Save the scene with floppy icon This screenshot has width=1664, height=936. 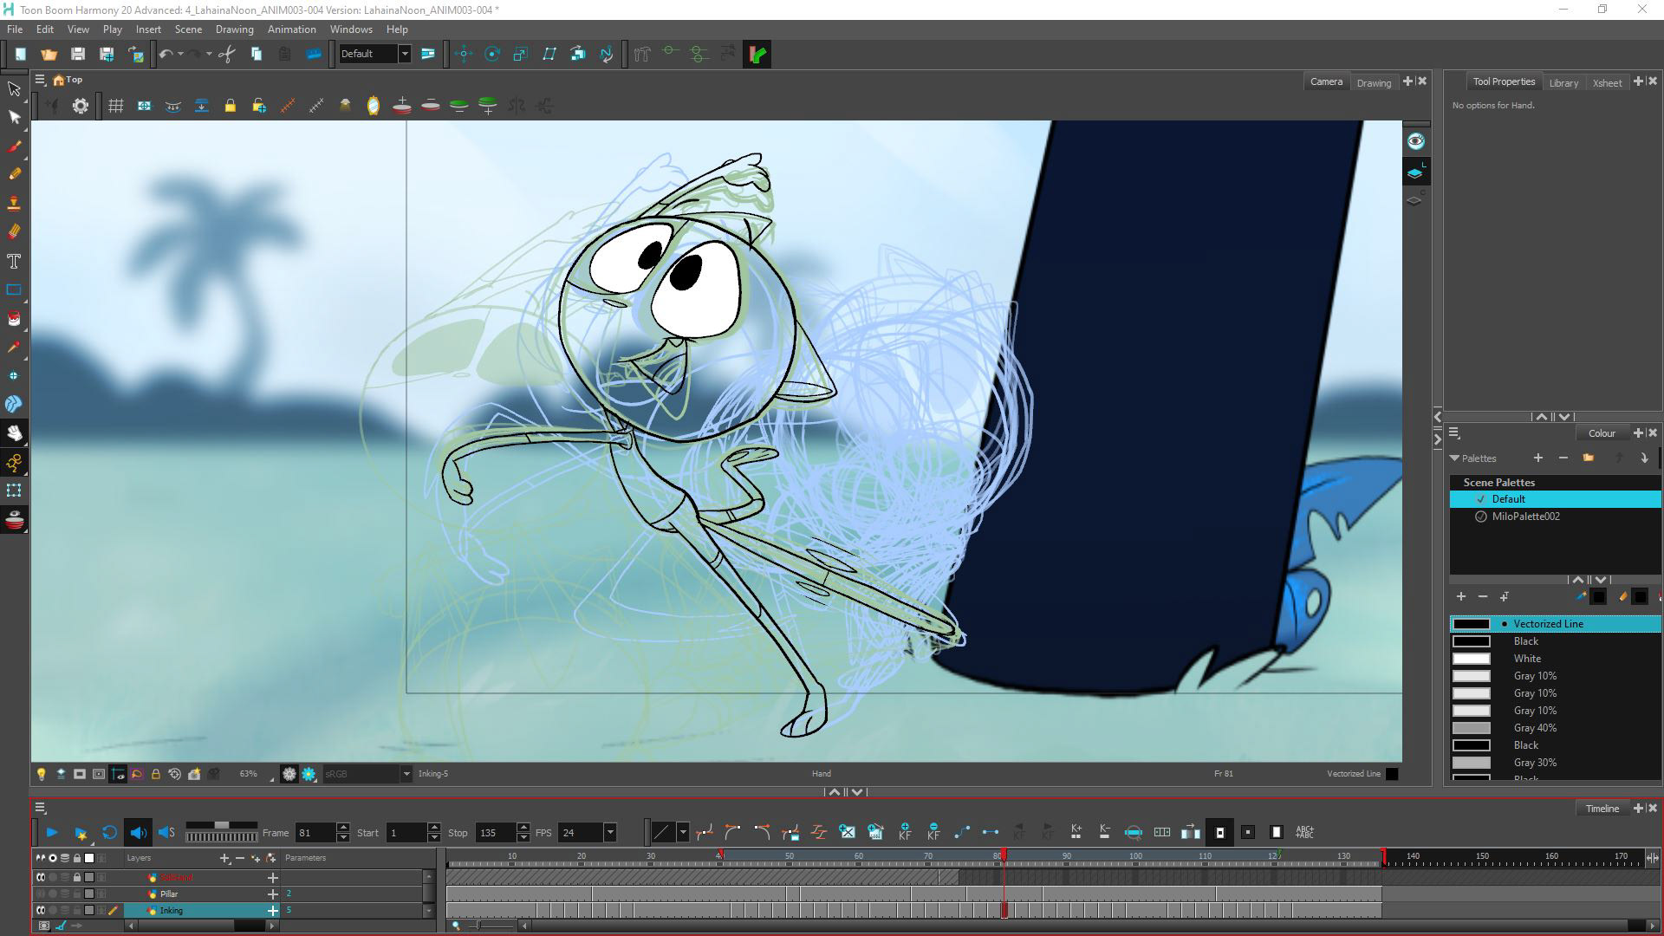(x=77, y=54)
